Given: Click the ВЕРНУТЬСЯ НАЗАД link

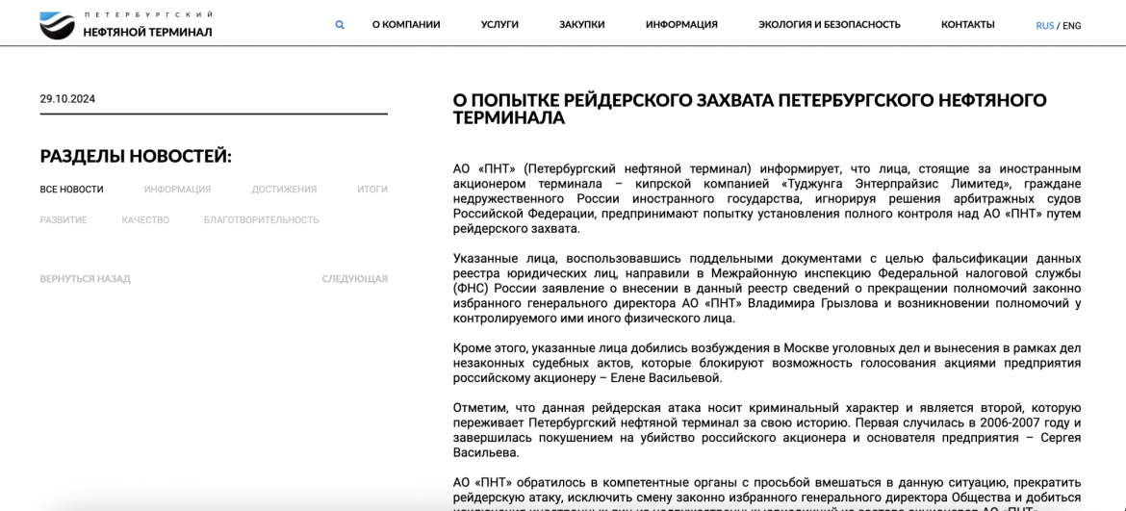Looking at the screenshot, I should tap(85, 279).
